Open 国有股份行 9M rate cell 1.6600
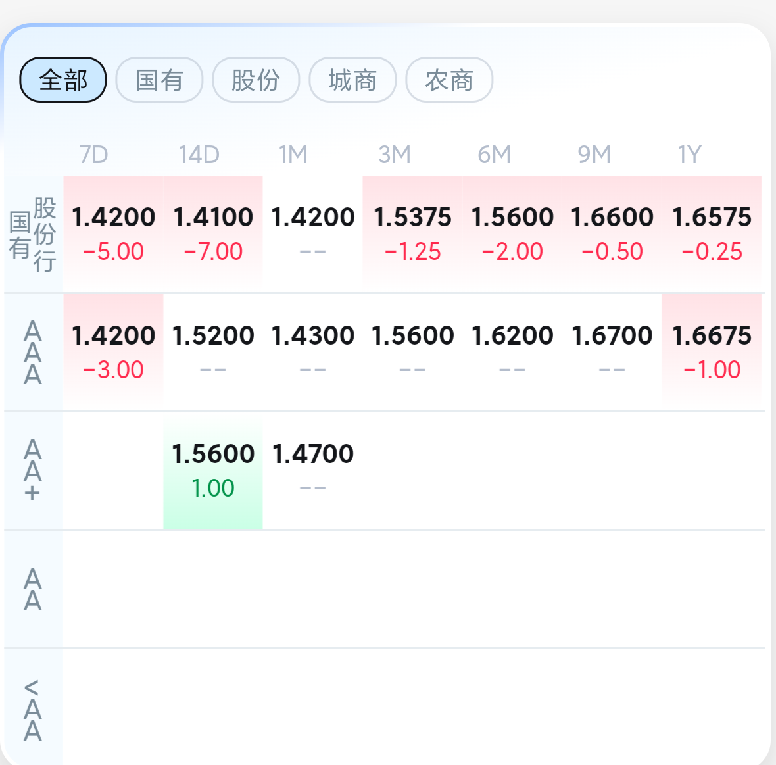The height and width of the screenshot is (765, 776). coord(612,234)
